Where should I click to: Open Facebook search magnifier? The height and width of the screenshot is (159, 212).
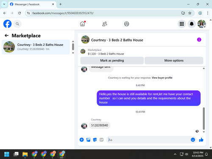[x=17, y=24]
